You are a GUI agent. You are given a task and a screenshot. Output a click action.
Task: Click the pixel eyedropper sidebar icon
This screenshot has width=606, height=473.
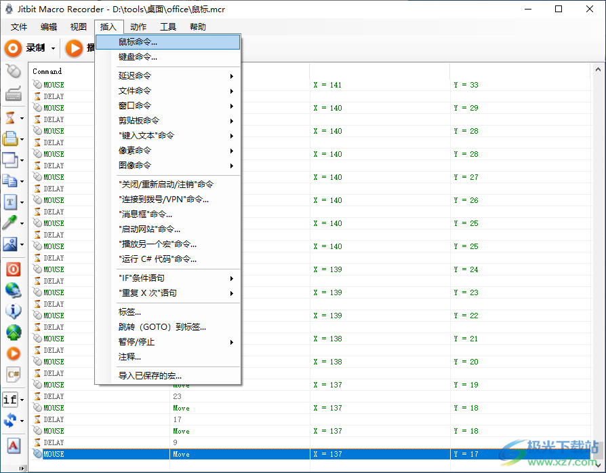click(9, 223)
